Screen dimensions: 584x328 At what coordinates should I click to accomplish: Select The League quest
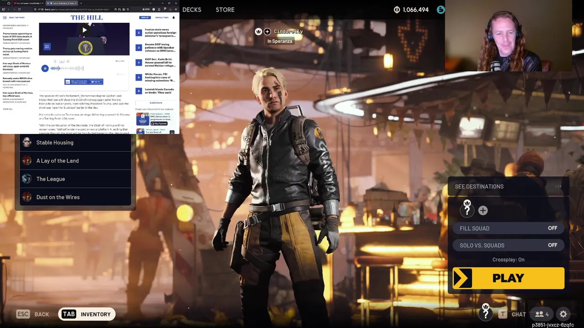(75, 179)
